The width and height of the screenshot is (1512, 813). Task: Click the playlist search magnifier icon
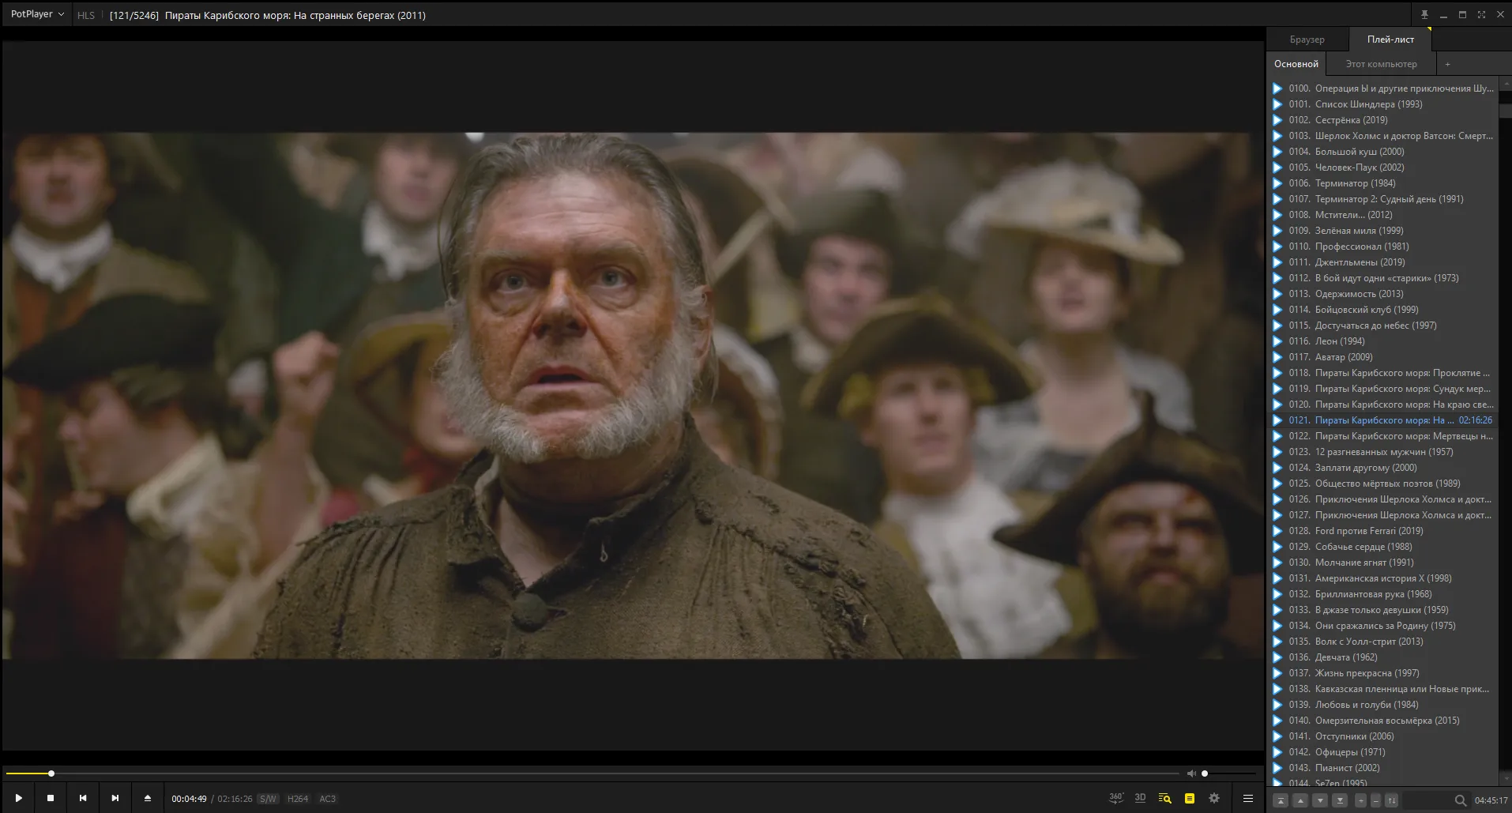tap(1461, 800)
